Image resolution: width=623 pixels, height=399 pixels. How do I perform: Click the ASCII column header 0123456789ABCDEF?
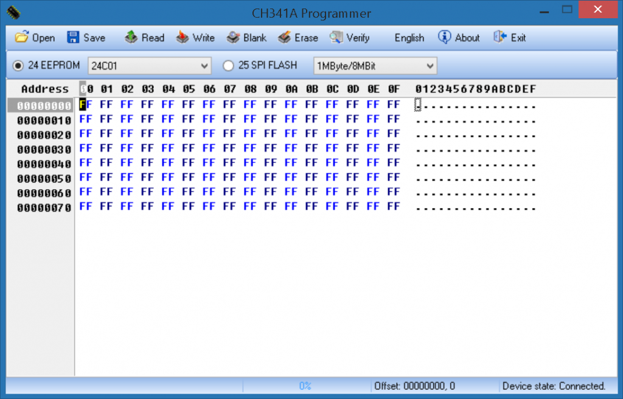[x=476, y=89]
